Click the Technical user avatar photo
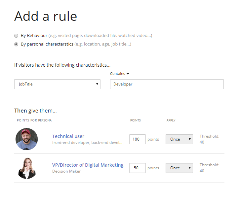The width and height of the screenshot is (238, 199). 26,139
